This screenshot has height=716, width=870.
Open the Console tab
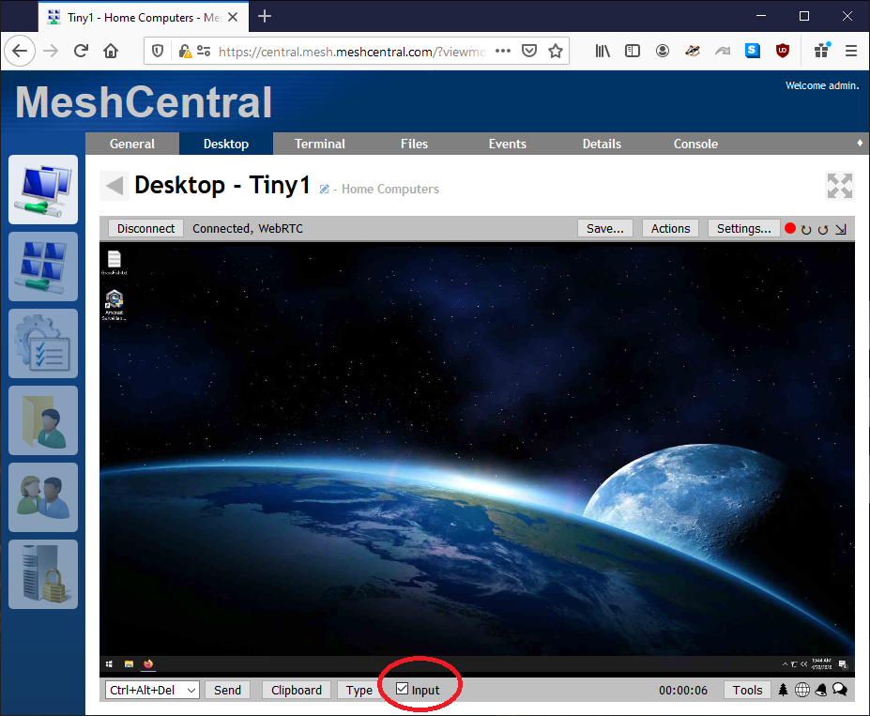695,144
